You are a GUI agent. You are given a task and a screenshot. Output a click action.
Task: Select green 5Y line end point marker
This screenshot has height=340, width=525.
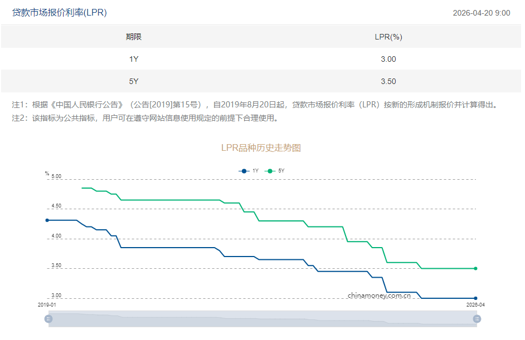click(475, 268)
